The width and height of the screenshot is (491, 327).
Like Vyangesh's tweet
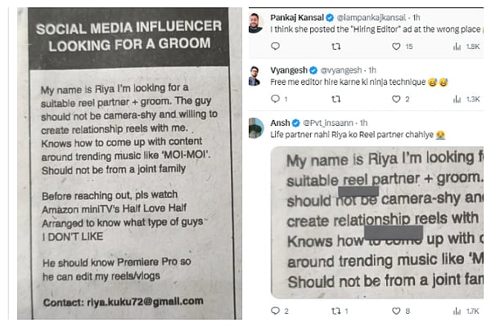[x=396, y=99]
